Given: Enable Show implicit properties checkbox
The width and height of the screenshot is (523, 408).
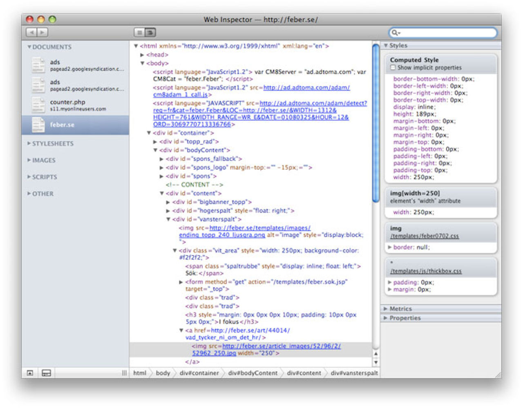Looking at the screenshot, I should [393, 68].
